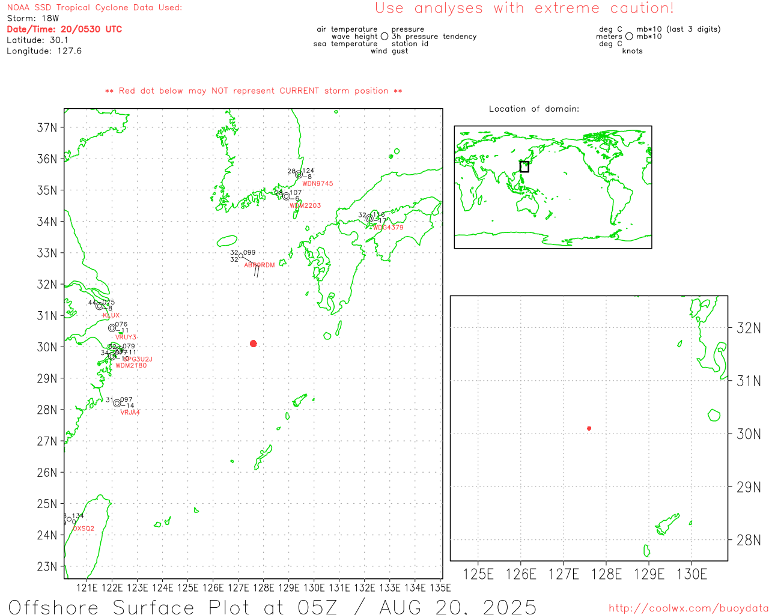Click the 125E label on inset map

478,574
